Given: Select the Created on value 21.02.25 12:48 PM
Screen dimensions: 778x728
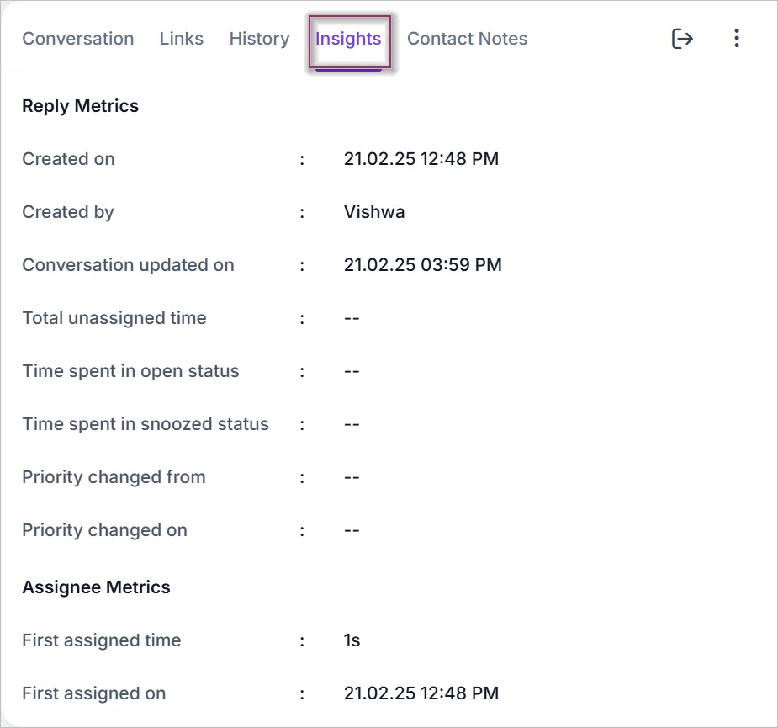Looking at the screenshot, I should [x=421, y=159].
